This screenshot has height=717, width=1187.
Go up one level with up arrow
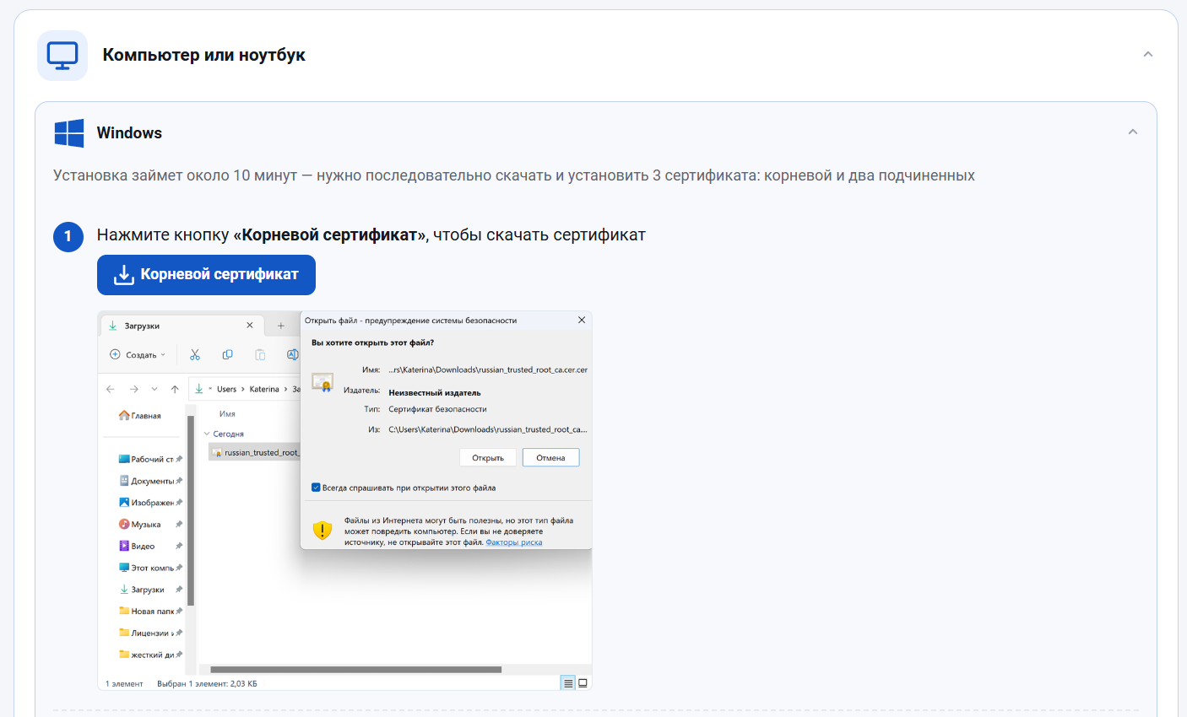[x=175, y=389]
